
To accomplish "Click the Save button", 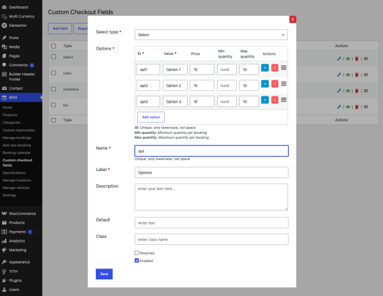I will [104, 274].
